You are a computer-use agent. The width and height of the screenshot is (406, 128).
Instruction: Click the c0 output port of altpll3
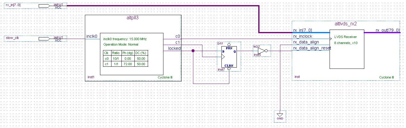[x=178, y=36]
